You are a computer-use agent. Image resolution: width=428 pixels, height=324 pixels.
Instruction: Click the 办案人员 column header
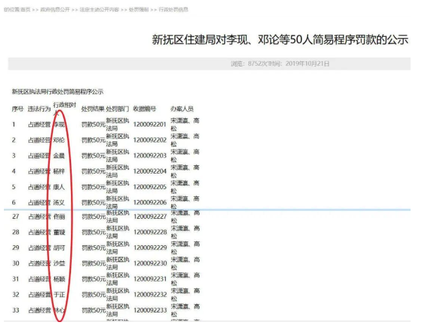click(x=182, y=109)
